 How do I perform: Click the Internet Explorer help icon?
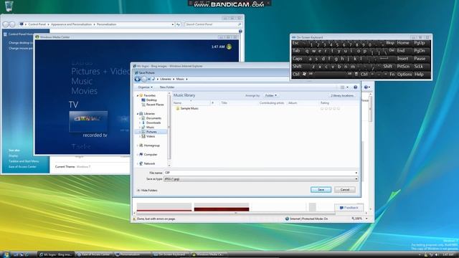coord(366,87)
